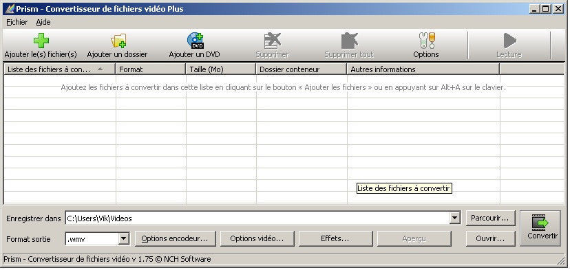Click the Format sortie label

pos(28,239)
